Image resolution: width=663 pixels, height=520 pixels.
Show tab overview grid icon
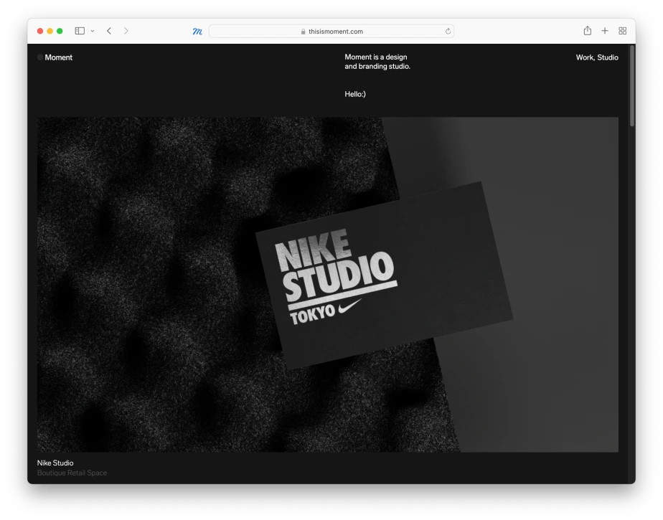point(622,31)
